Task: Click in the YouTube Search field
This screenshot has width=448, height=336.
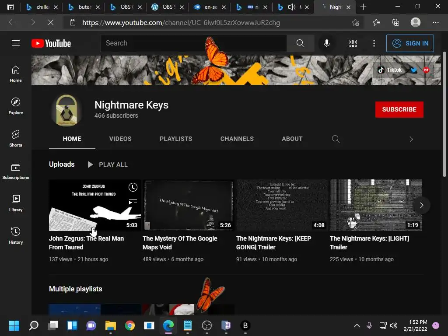Action: pyautogui.click(x=193, y=43)
